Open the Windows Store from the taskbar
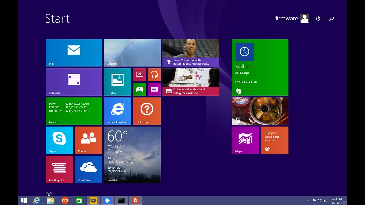 point(79,200)
